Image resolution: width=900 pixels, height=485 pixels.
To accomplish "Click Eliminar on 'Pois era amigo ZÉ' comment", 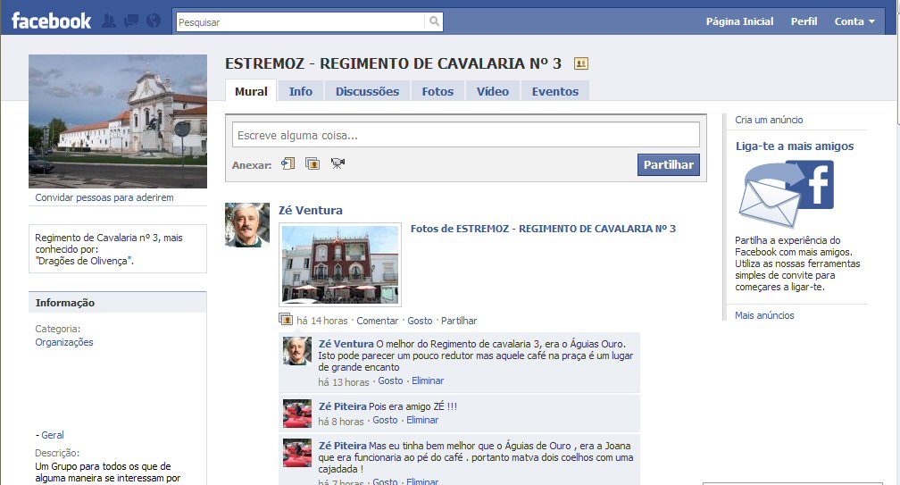I will tap(422, 420).
